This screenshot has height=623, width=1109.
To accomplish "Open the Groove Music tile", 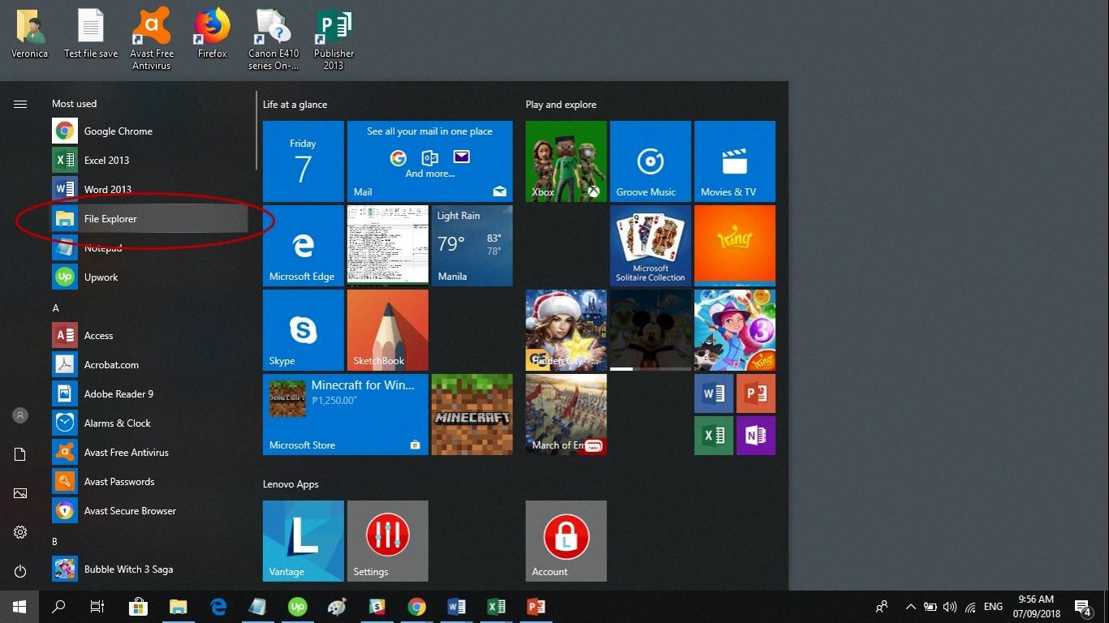I will click(x=650, y=161).
